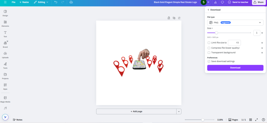Open the Uploads panel
The width and height of the screenshot is (267, 123).
point(5,55)
